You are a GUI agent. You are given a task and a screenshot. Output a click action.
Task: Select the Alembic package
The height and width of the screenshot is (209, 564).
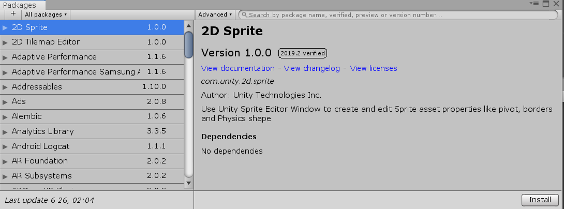pos(92,116)
